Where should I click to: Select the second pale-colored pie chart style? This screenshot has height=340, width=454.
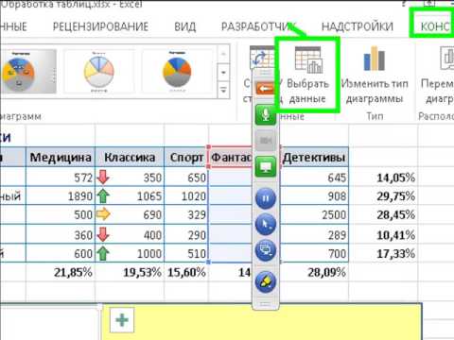coord(98,72)
